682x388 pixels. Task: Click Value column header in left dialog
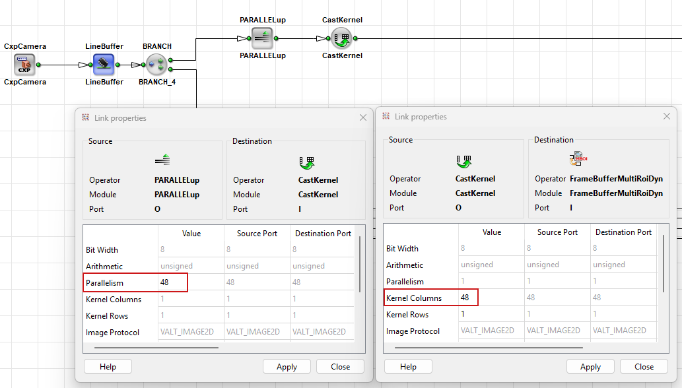point(191,234)
